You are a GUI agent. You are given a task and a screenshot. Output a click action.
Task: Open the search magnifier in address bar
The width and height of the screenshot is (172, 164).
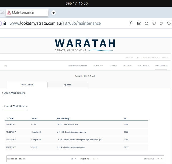(131, 23)
